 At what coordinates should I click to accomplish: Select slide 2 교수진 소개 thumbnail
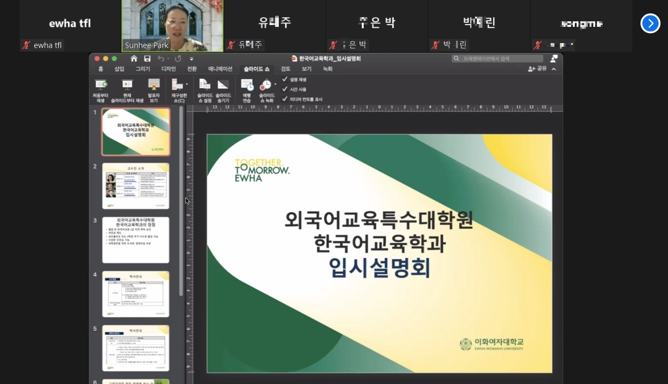tap(136, 186)
